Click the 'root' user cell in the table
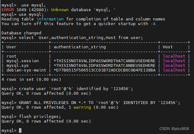Viewport: 194px width, 134px height. (x=11, y=56)
